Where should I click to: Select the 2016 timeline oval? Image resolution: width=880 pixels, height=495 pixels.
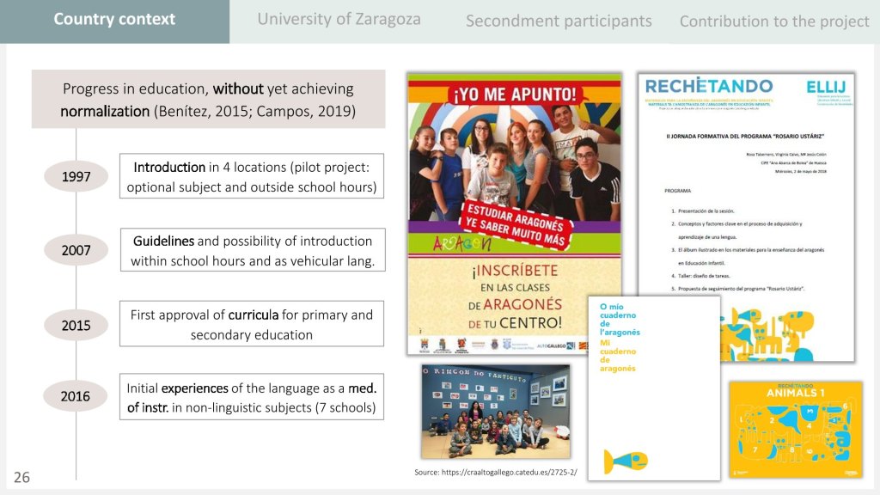coord(76,396)
